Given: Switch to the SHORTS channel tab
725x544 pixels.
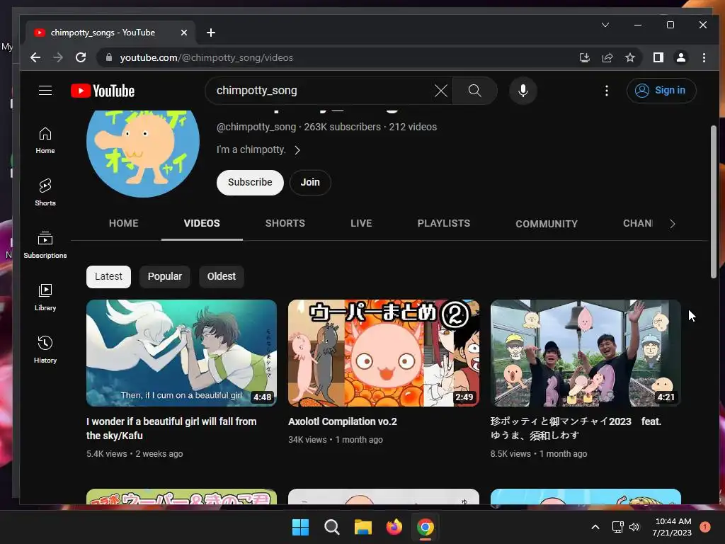Looking at the screenshot, I should pos(285,223).
